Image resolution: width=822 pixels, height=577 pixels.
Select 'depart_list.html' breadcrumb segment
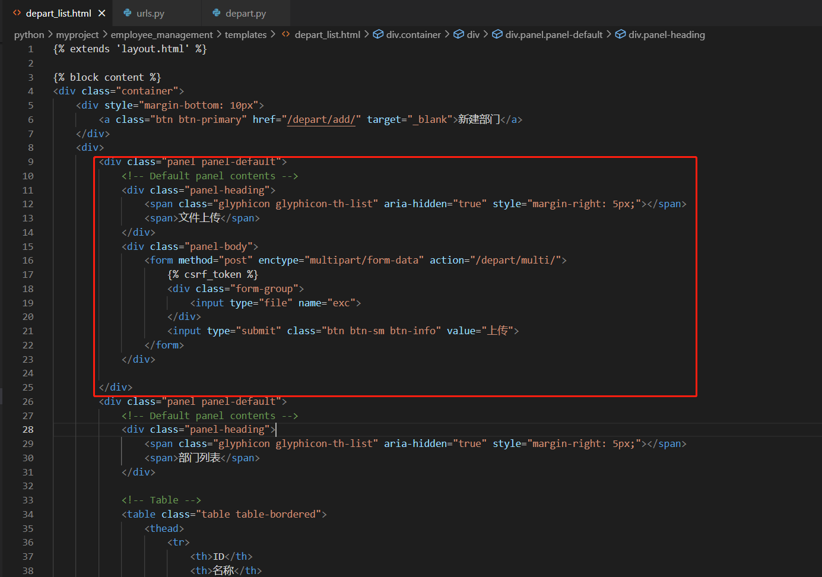coord(328,34)
